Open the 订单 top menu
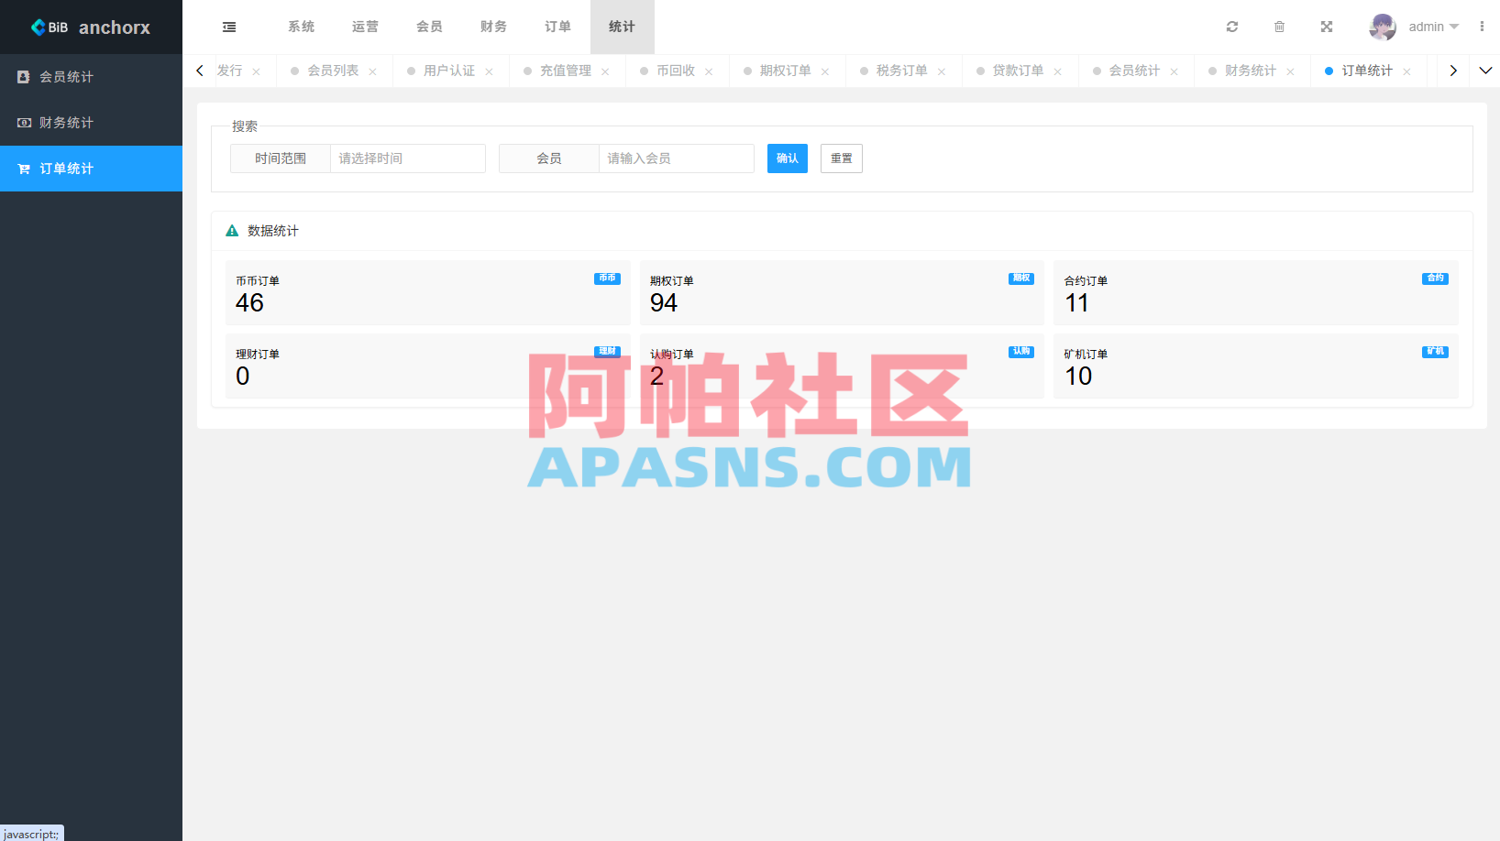 [x=557, y=27]
